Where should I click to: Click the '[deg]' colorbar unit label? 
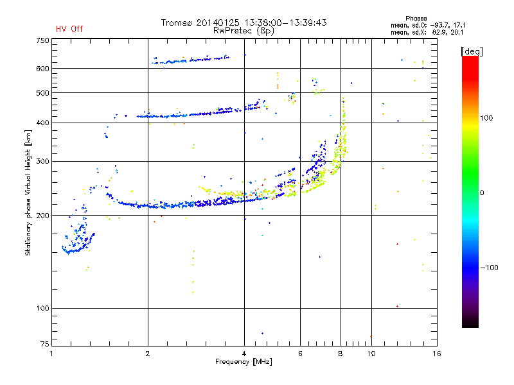coord(472,51)
